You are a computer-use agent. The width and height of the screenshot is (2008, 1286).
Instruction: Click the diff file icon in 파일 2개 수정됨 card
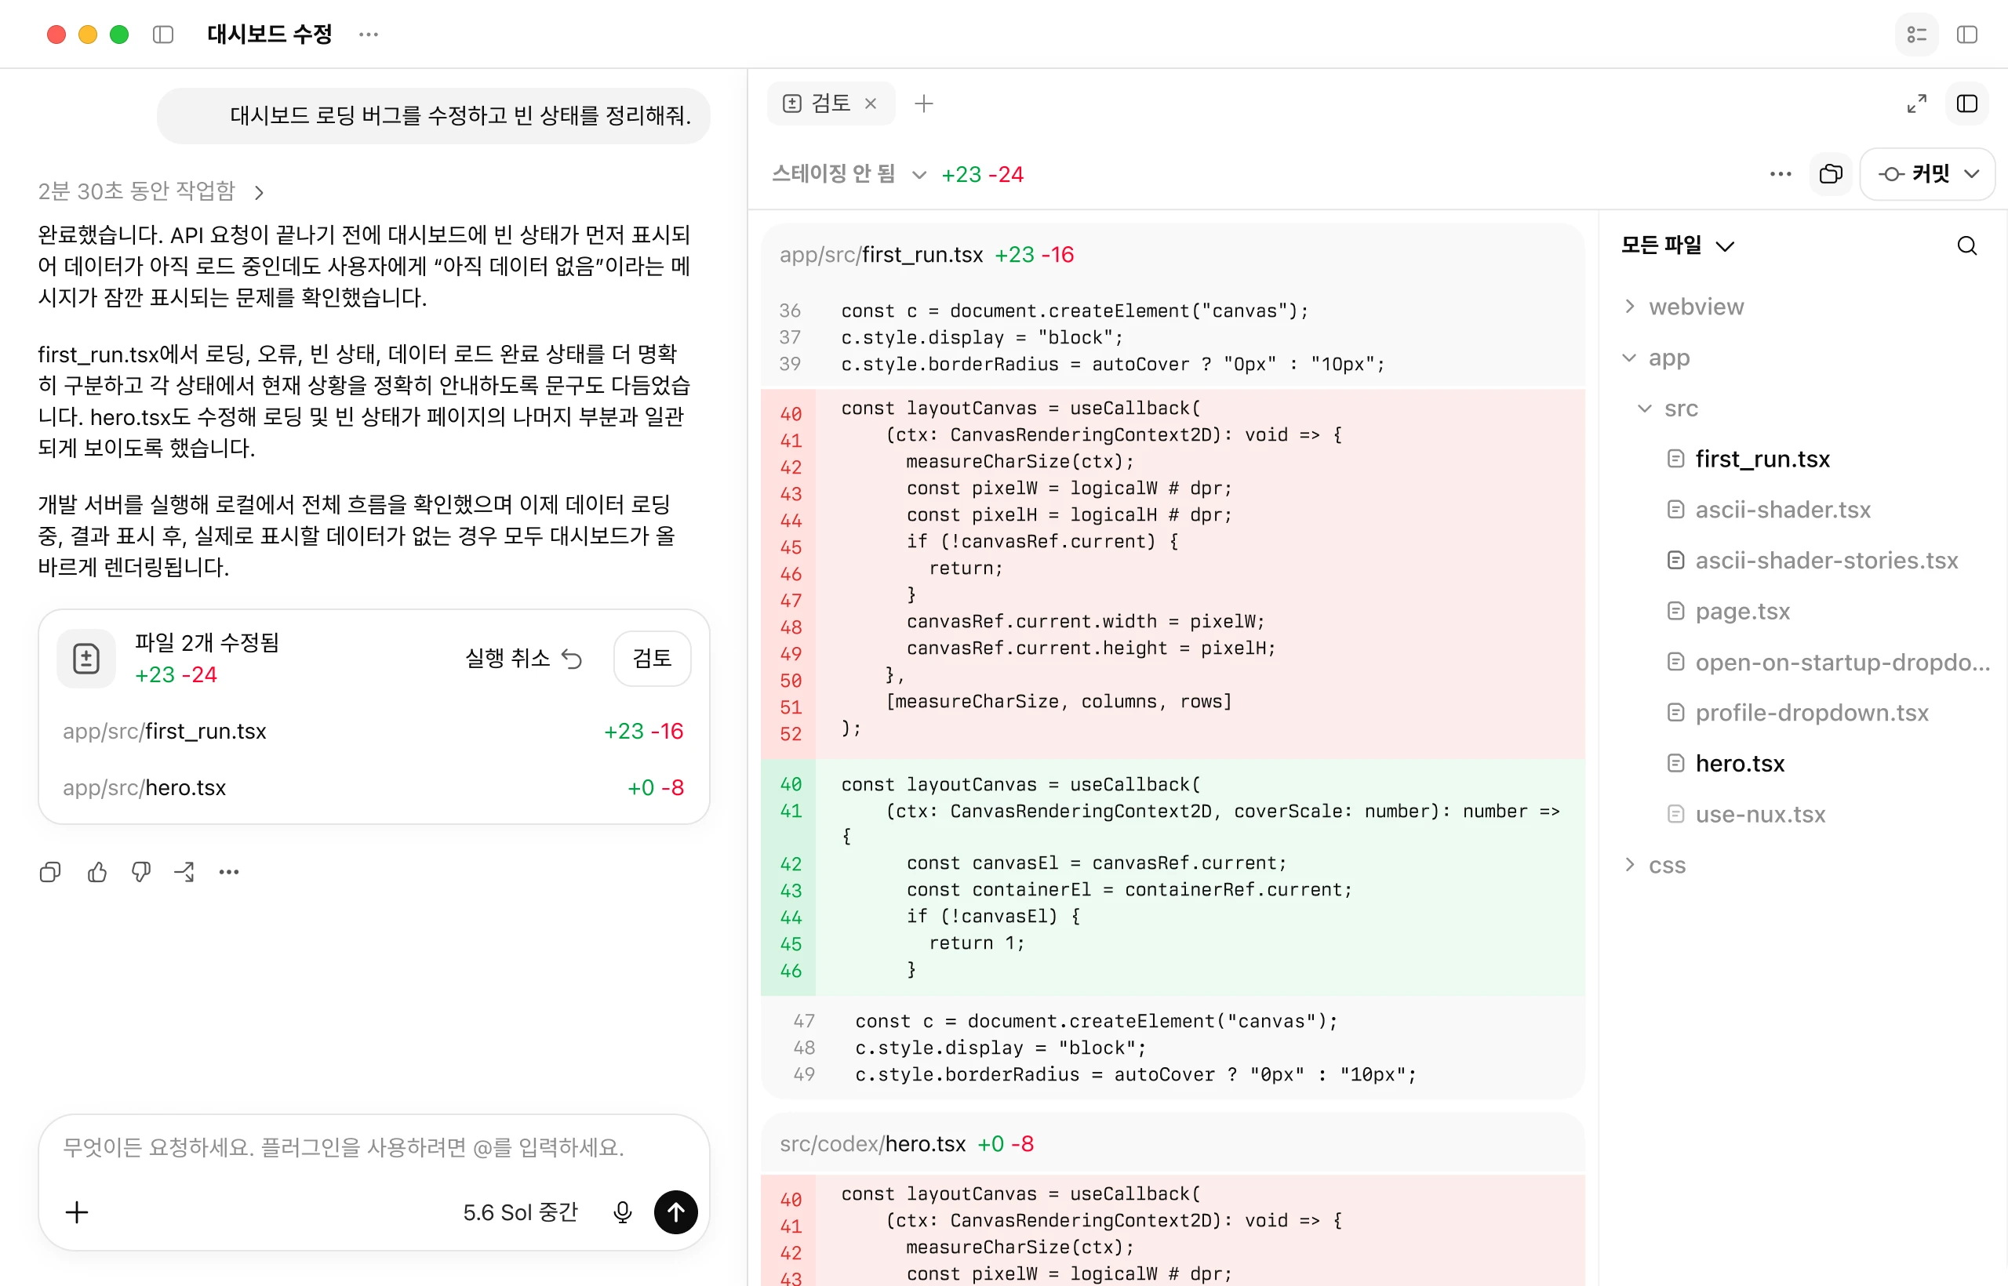click(x=86, y=658)
